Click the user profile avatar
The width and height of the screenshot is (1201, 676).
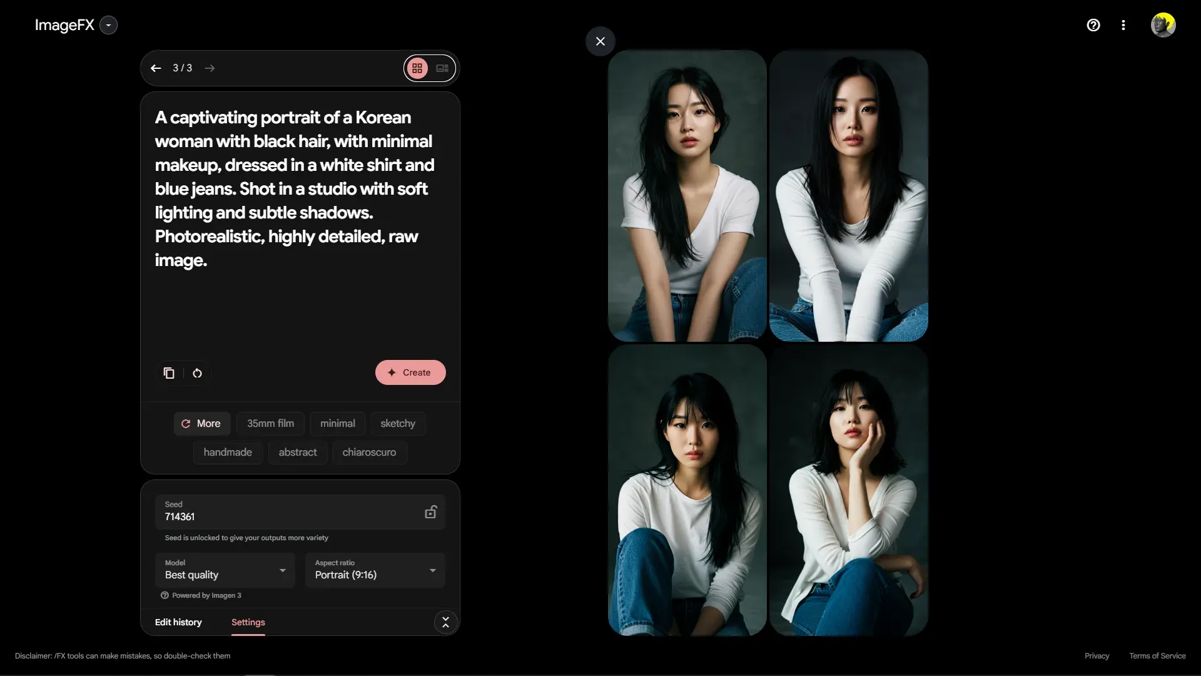pyautogui.click(x=1163, y=25)
